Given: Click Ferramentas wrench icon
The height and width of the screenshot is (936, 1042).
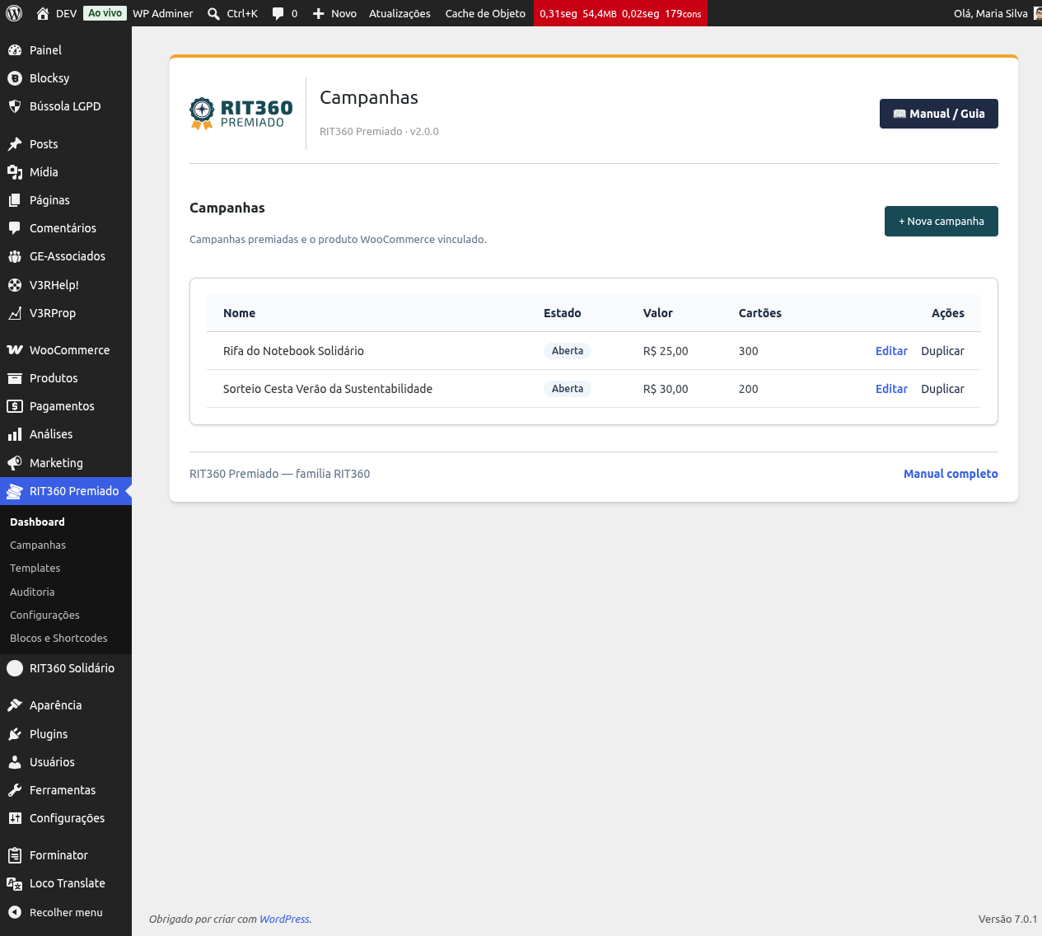Looking at the screenshot, I should click(15, 790).
